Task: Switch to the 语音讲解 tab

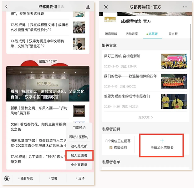Action: coord(111,34)
